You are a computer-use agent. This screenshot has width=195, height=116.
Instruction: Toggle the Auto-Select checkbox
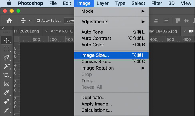tap(38, 20)
